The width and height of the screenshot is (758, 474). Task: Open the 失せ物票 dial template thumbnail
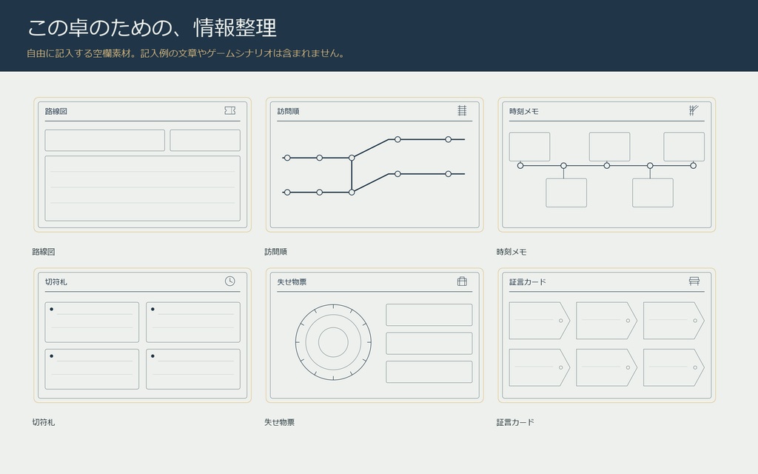[375, 336]
